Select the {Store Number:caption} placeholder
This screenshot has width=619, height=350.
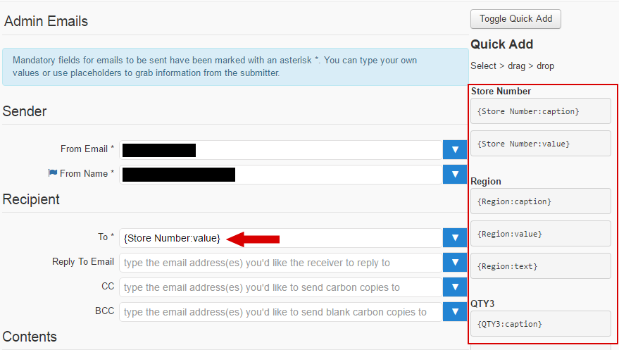(x=540, y=111)
